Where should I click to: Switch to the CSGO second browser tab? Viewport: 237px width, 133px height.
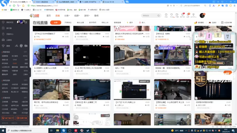tap(43, 2)
